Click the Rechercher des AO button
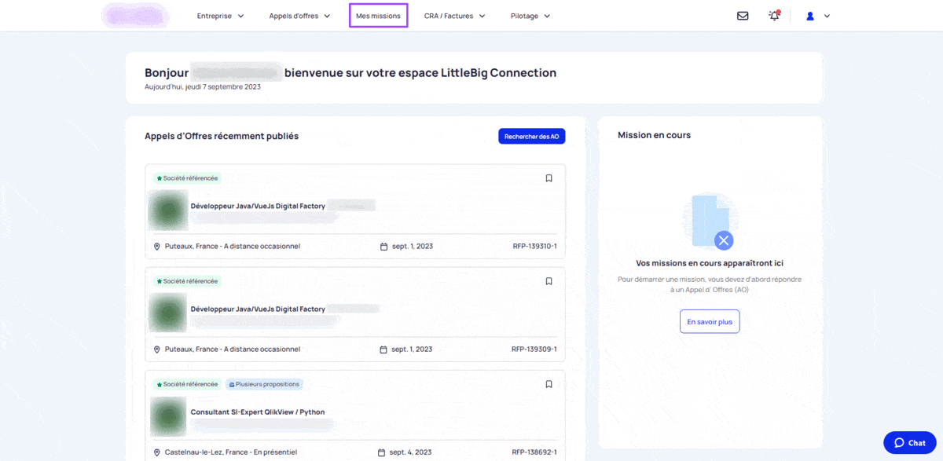 [531, 137]
